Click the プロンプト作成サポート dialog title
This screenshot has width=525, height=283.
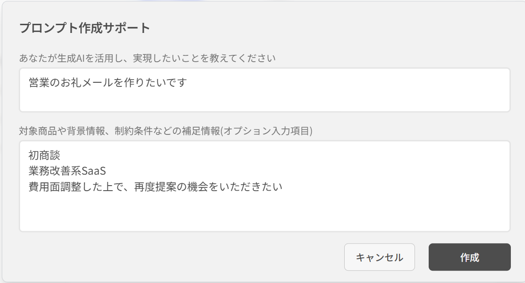coord(85,28)
